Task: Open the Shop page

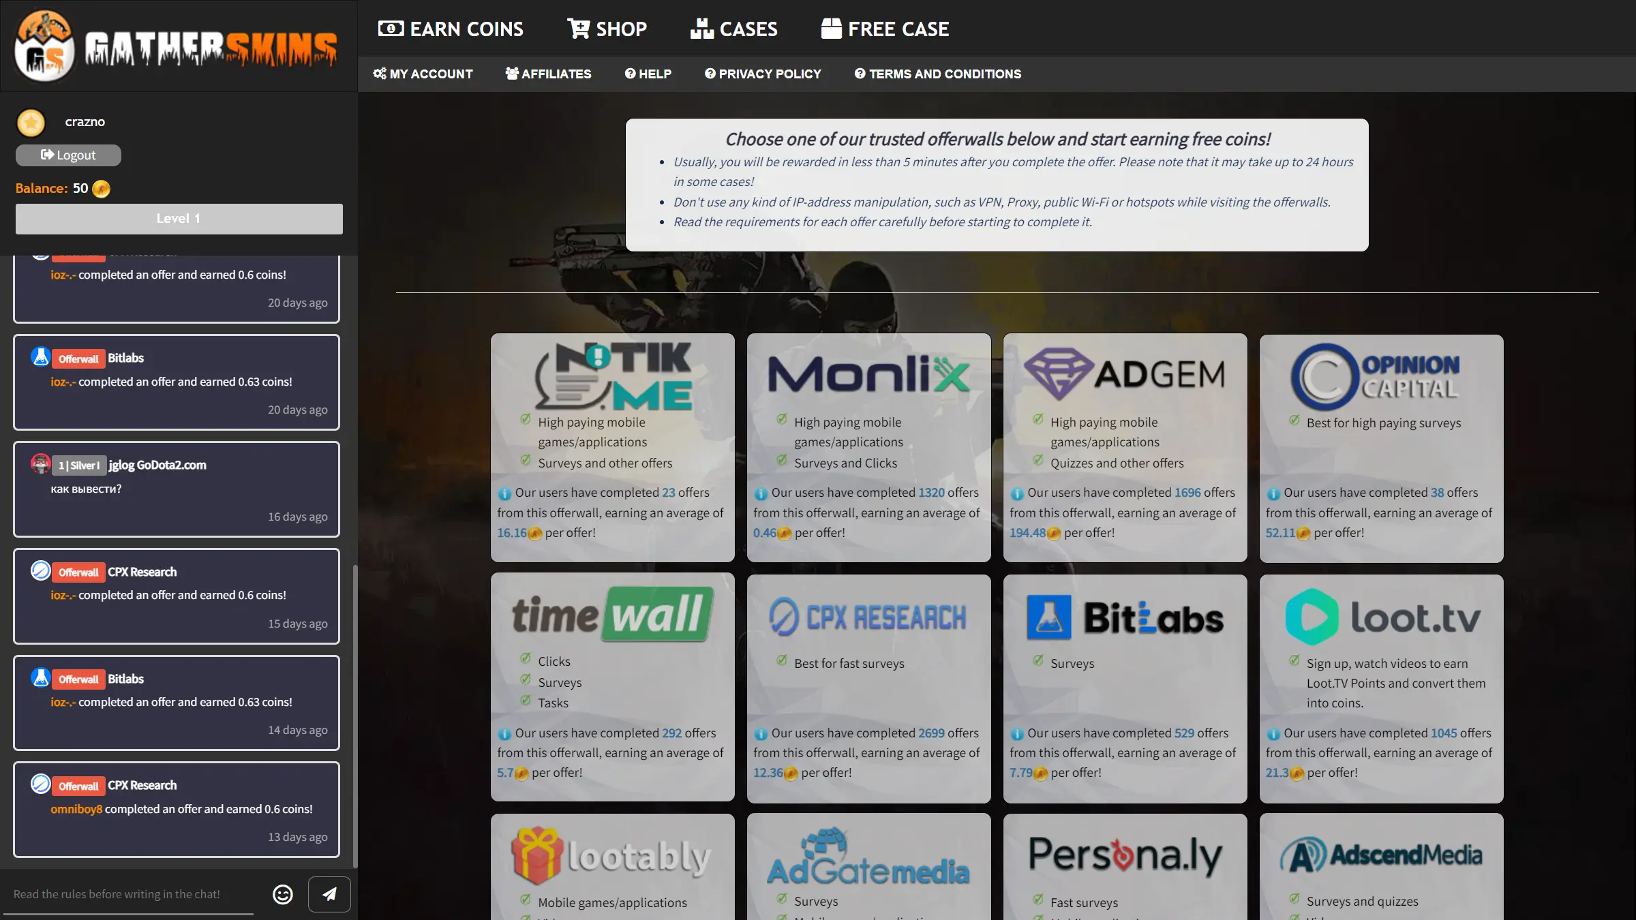Action: (x=607, y=29)
